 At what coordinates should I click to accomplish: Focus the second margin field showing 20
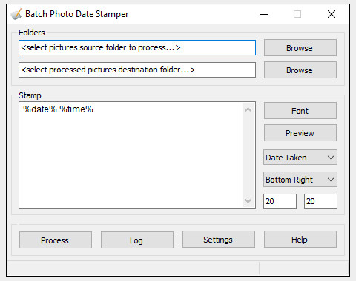click(x=320, y=201)
